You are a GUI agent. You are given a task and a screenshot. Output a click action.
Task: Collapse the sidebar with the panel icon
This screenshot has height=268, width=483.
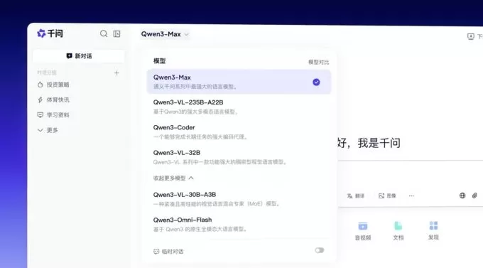tap(116, 33)
